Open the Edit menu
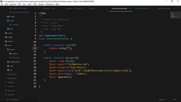Viewport: 181px width, 102px height. click(x=7, y=4)
